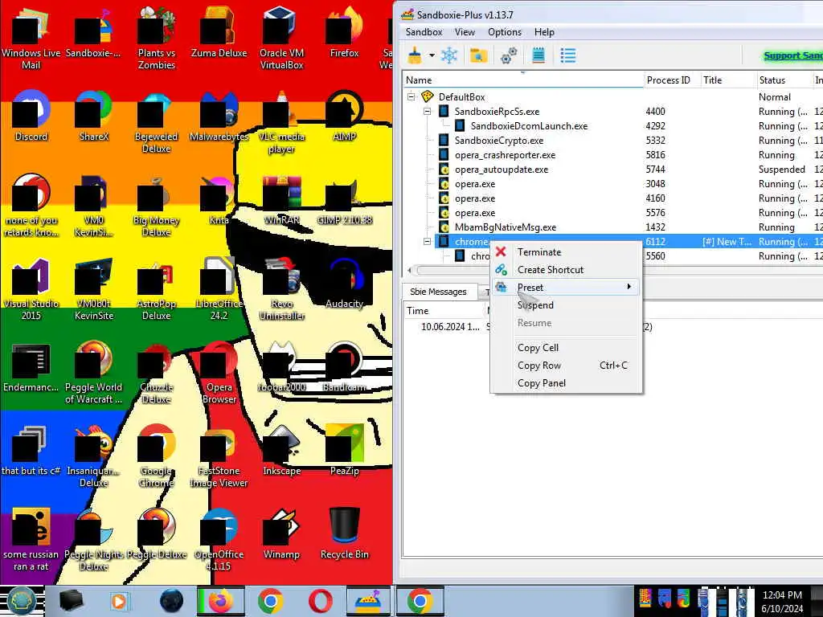
Task: Click the list view toolbar icon
Action: [x=568, y=55]
